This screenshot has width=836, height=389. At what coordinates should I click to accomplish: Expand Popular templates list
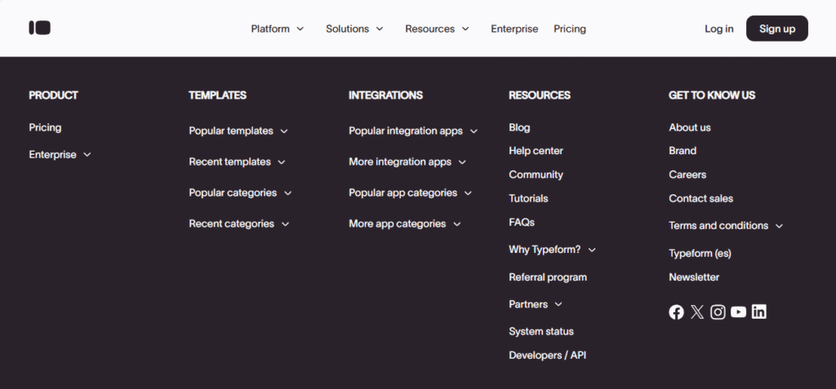point(238,130)
